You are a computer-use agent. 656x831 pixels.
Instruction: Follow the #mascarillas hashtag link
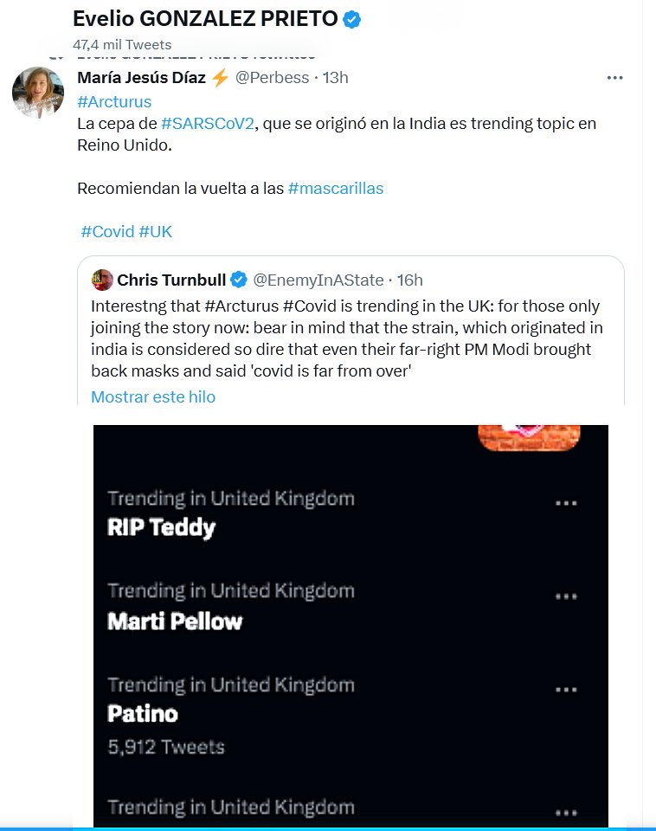click(335, 188)
